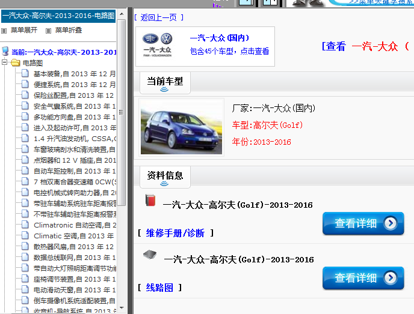Click the 一汽-大众 FAW-Volkswagen logo
Image resolution: width=414 pixels, height=314 pixels.
coord(158,45)
